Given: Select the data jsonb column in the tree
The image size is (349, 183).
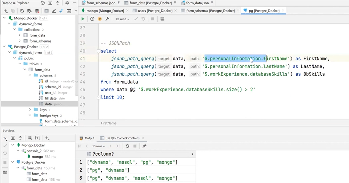Looking at the screenshot, I should (48, 104).
